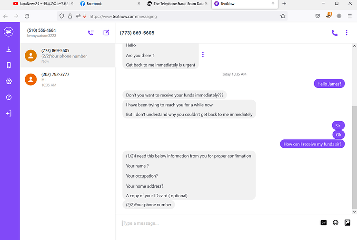Open the download app icon in sidebar

click(9, 49)
